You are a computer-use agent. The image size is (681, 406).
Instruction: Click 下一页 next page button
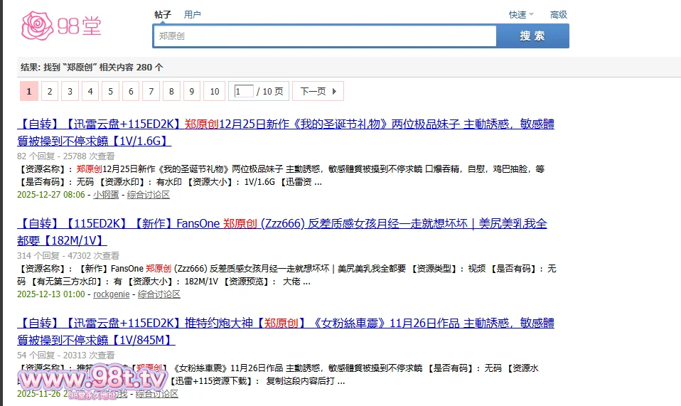pos(312,91)
